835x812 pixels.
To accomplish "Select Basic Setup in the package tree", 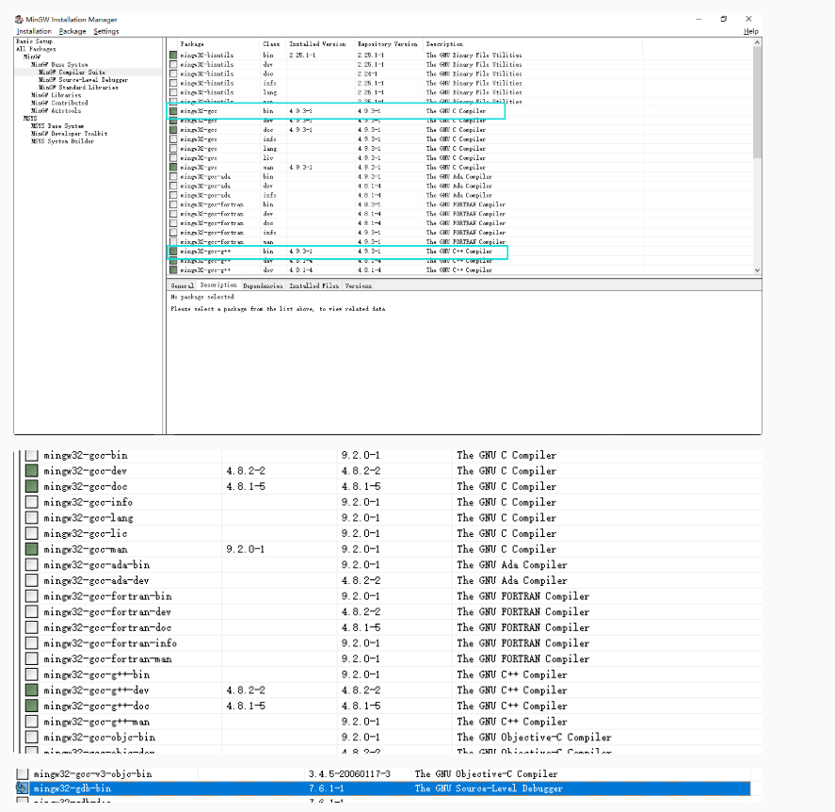I will pyautogui.click(x=34, y=41).
